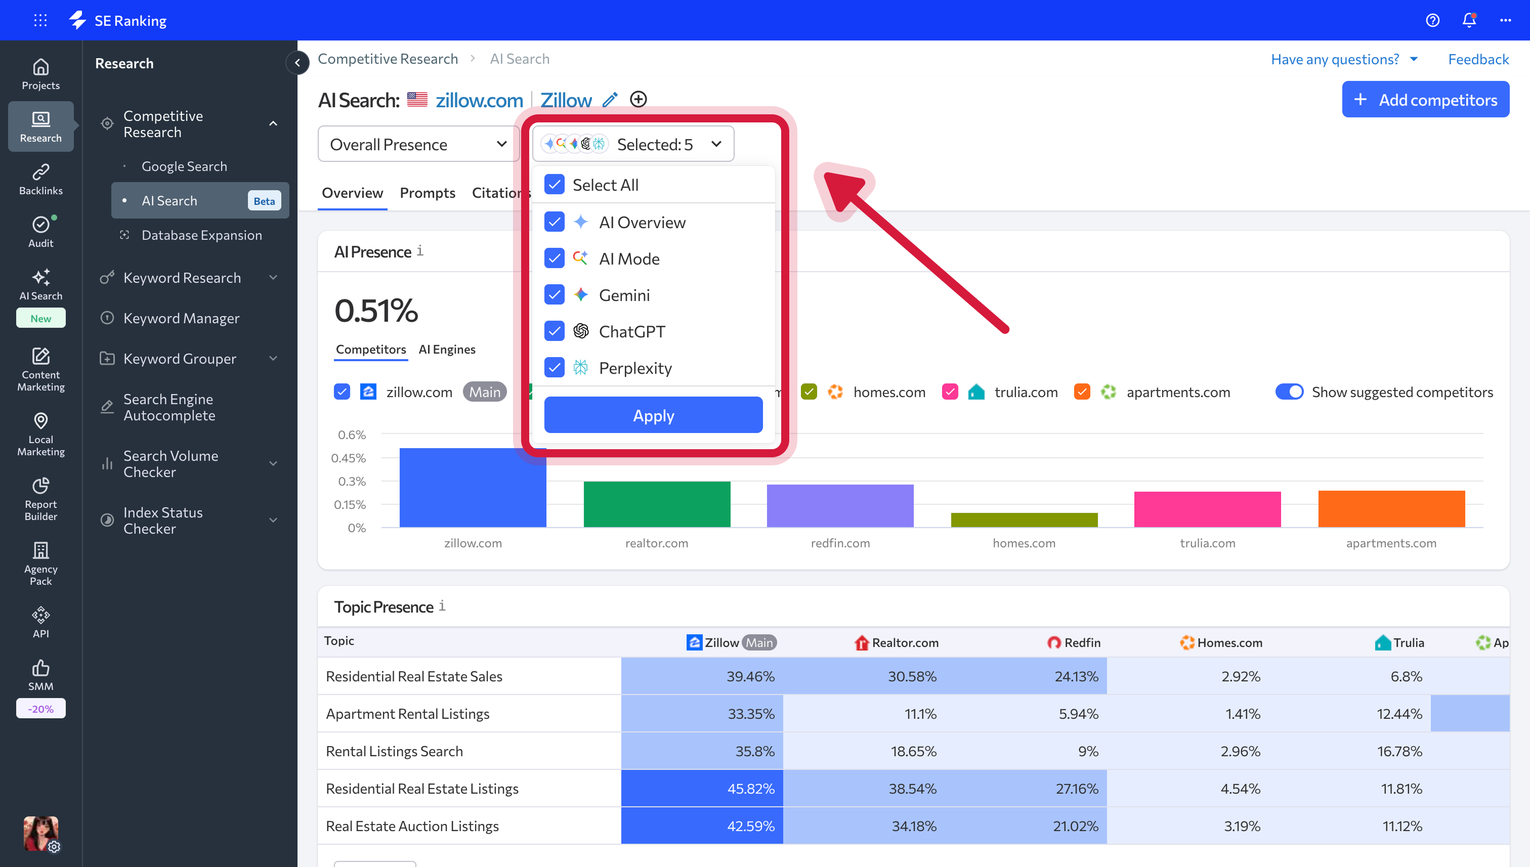This screenshot has width=1530, height=867.
Task: Select the Competitors sub-tab
Action: [x=370, y=350]
